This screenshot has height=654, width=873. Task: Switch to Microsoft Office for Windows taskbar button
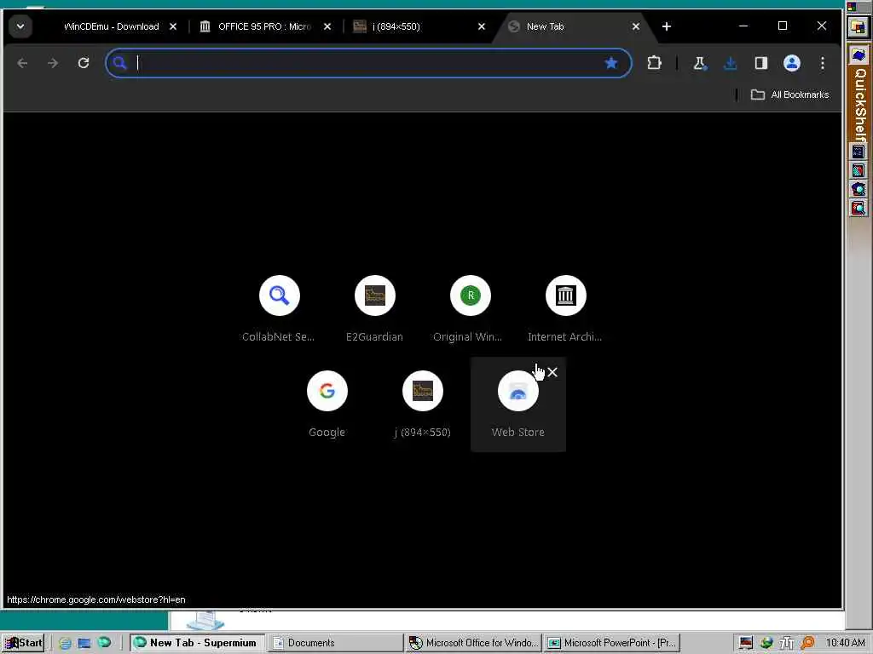tap(473, 642)
